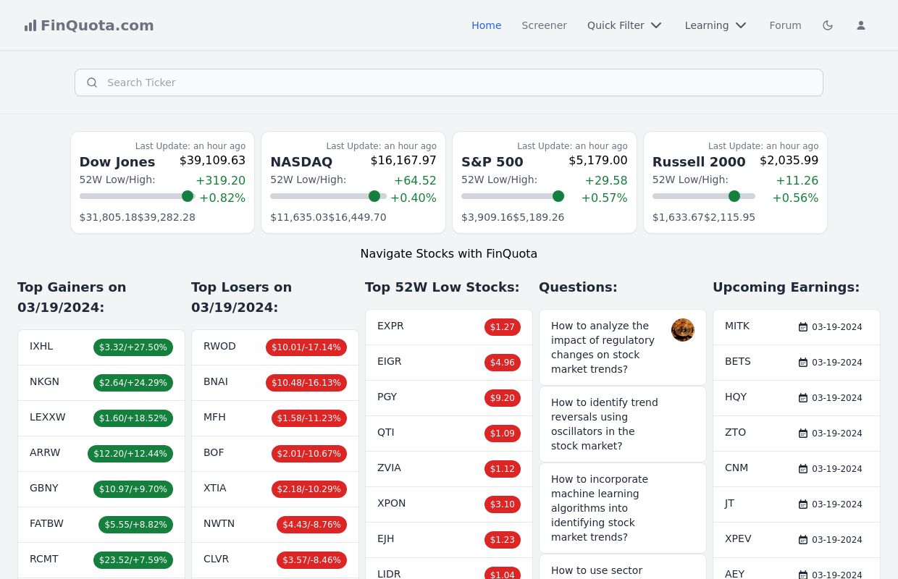
Task: Click BNAI $10.48/-16.13% badge
Action: click(x=306, y=383)
